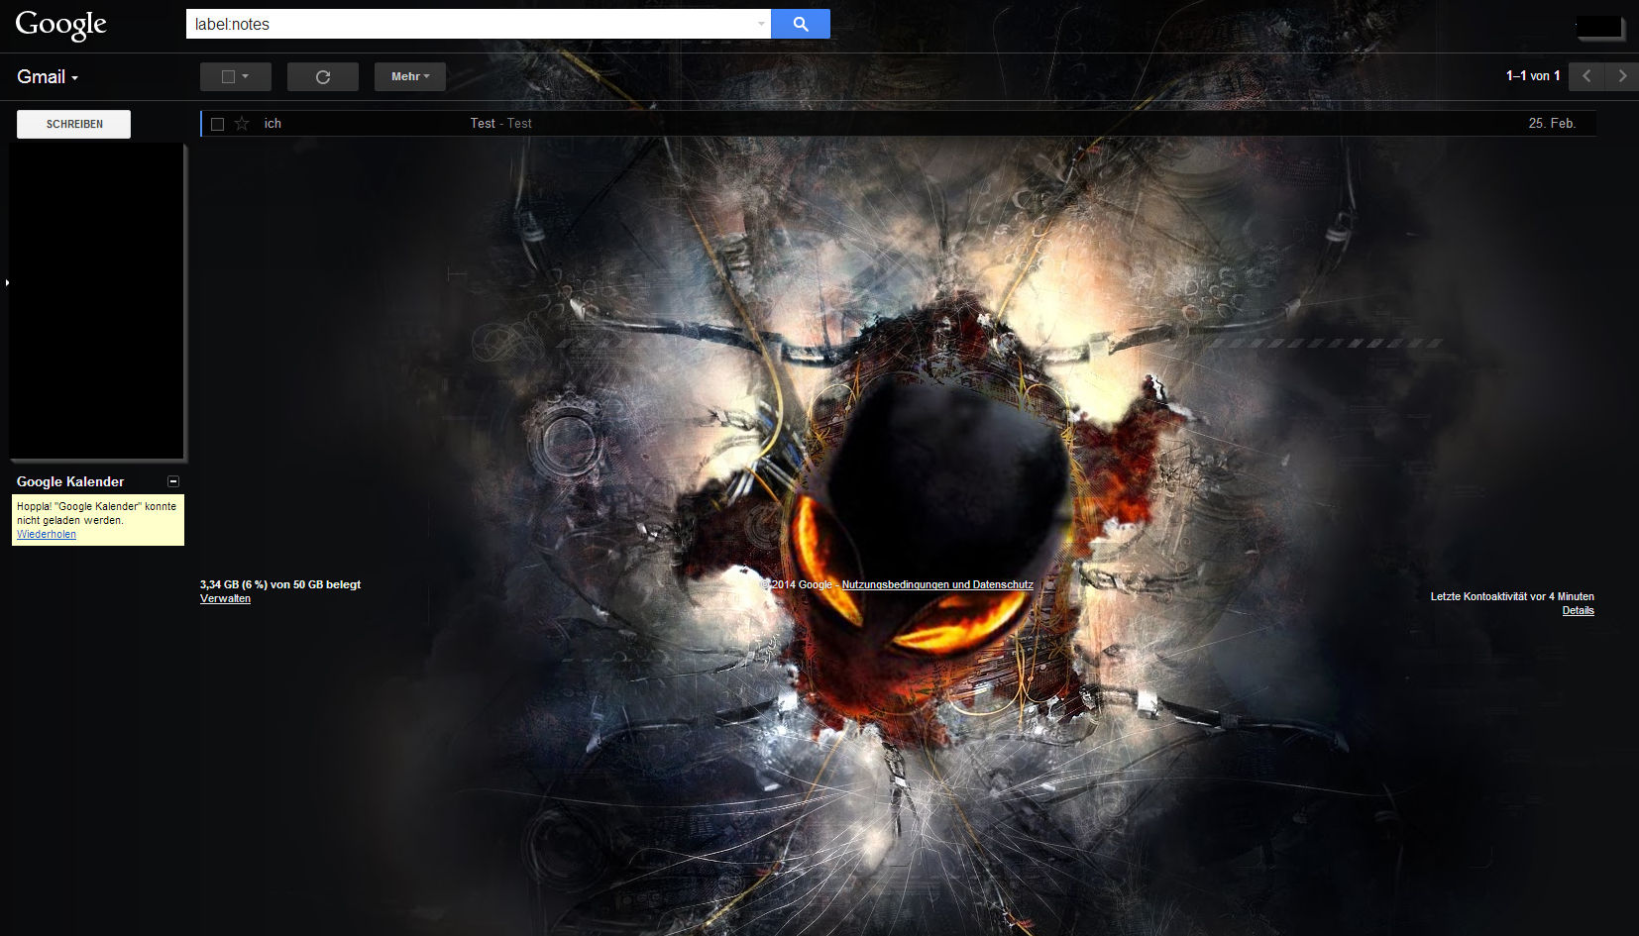Click the blue search magnifier button
The height and width of the screenshot is (936, 1639).
point(801,24)
